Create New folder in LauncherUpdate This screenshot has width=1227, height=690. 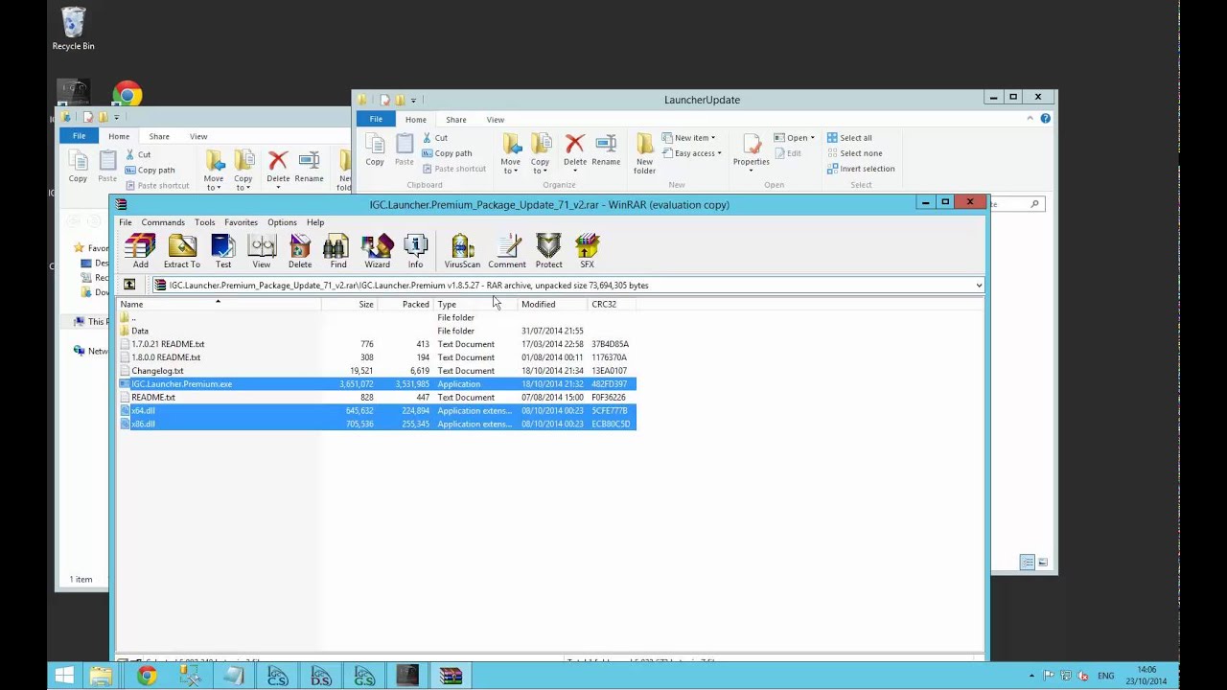[x=644, y=154]
